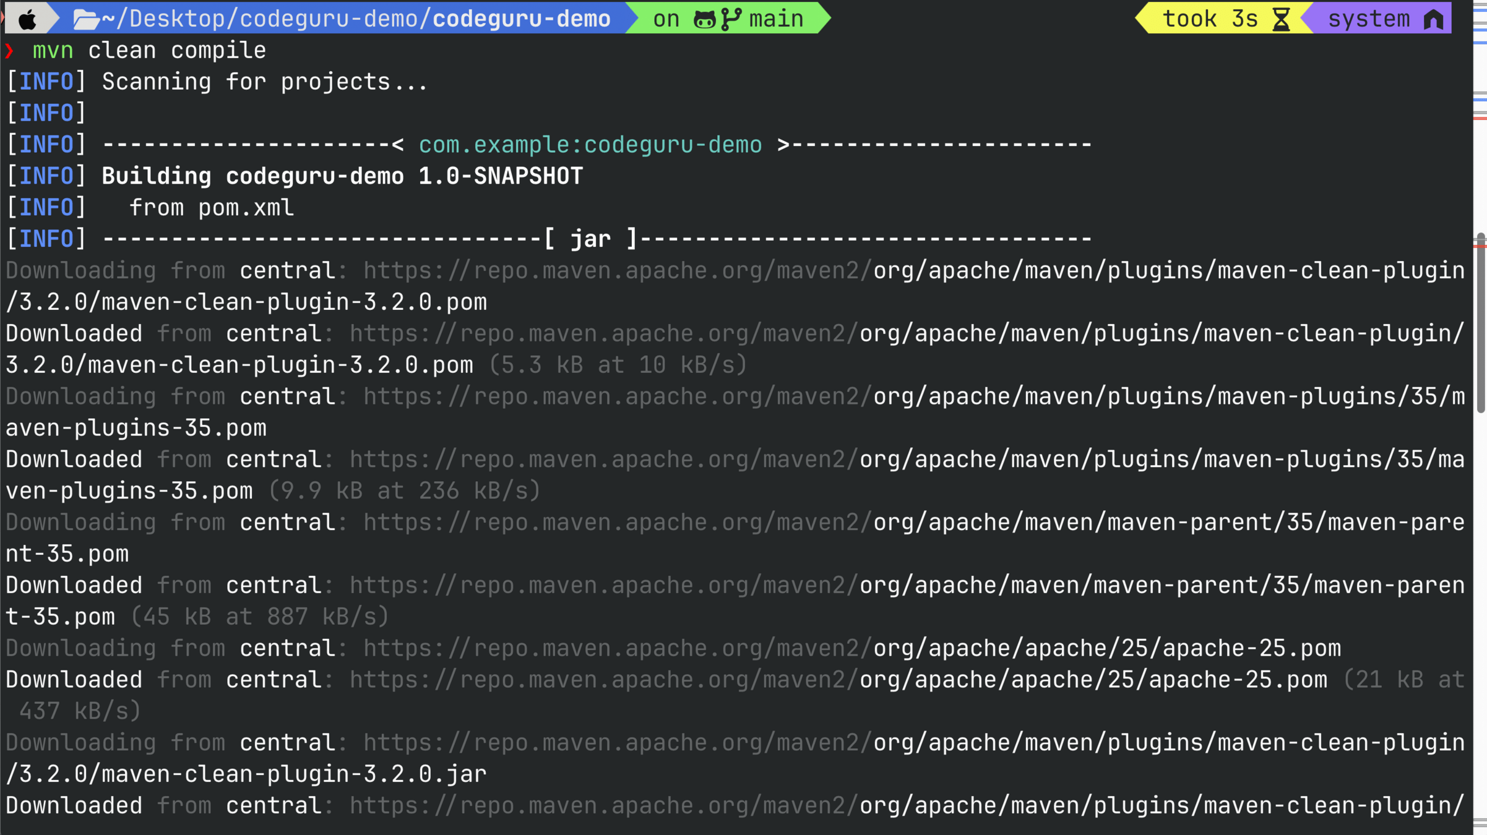Click the git branch icon beside main
The height and width of the screenshot is (835, 1487).
click(x=731, y=19)
